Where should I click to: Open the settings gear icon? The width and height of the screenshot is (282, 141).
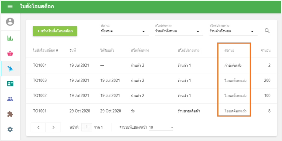(10, 129)
